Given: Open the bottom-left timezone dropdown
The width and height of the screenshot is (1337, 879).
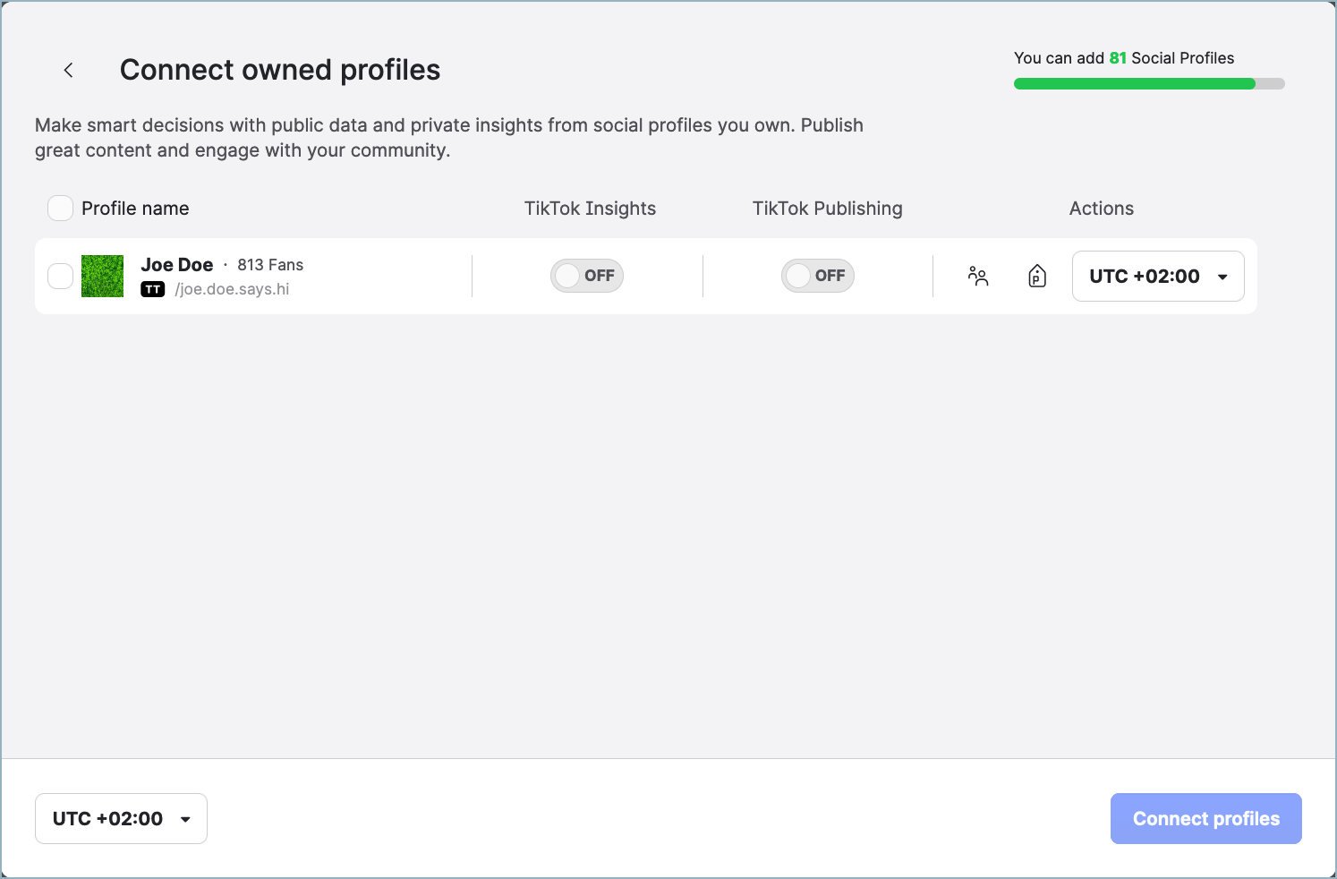Looking at the screenshot, I should tap(121, 818).
